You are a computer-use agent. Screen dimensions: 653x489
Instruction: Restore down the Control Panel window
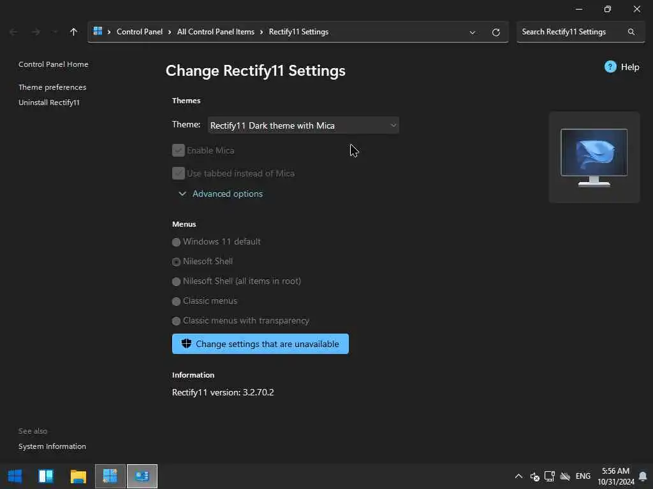coord(608,9)
